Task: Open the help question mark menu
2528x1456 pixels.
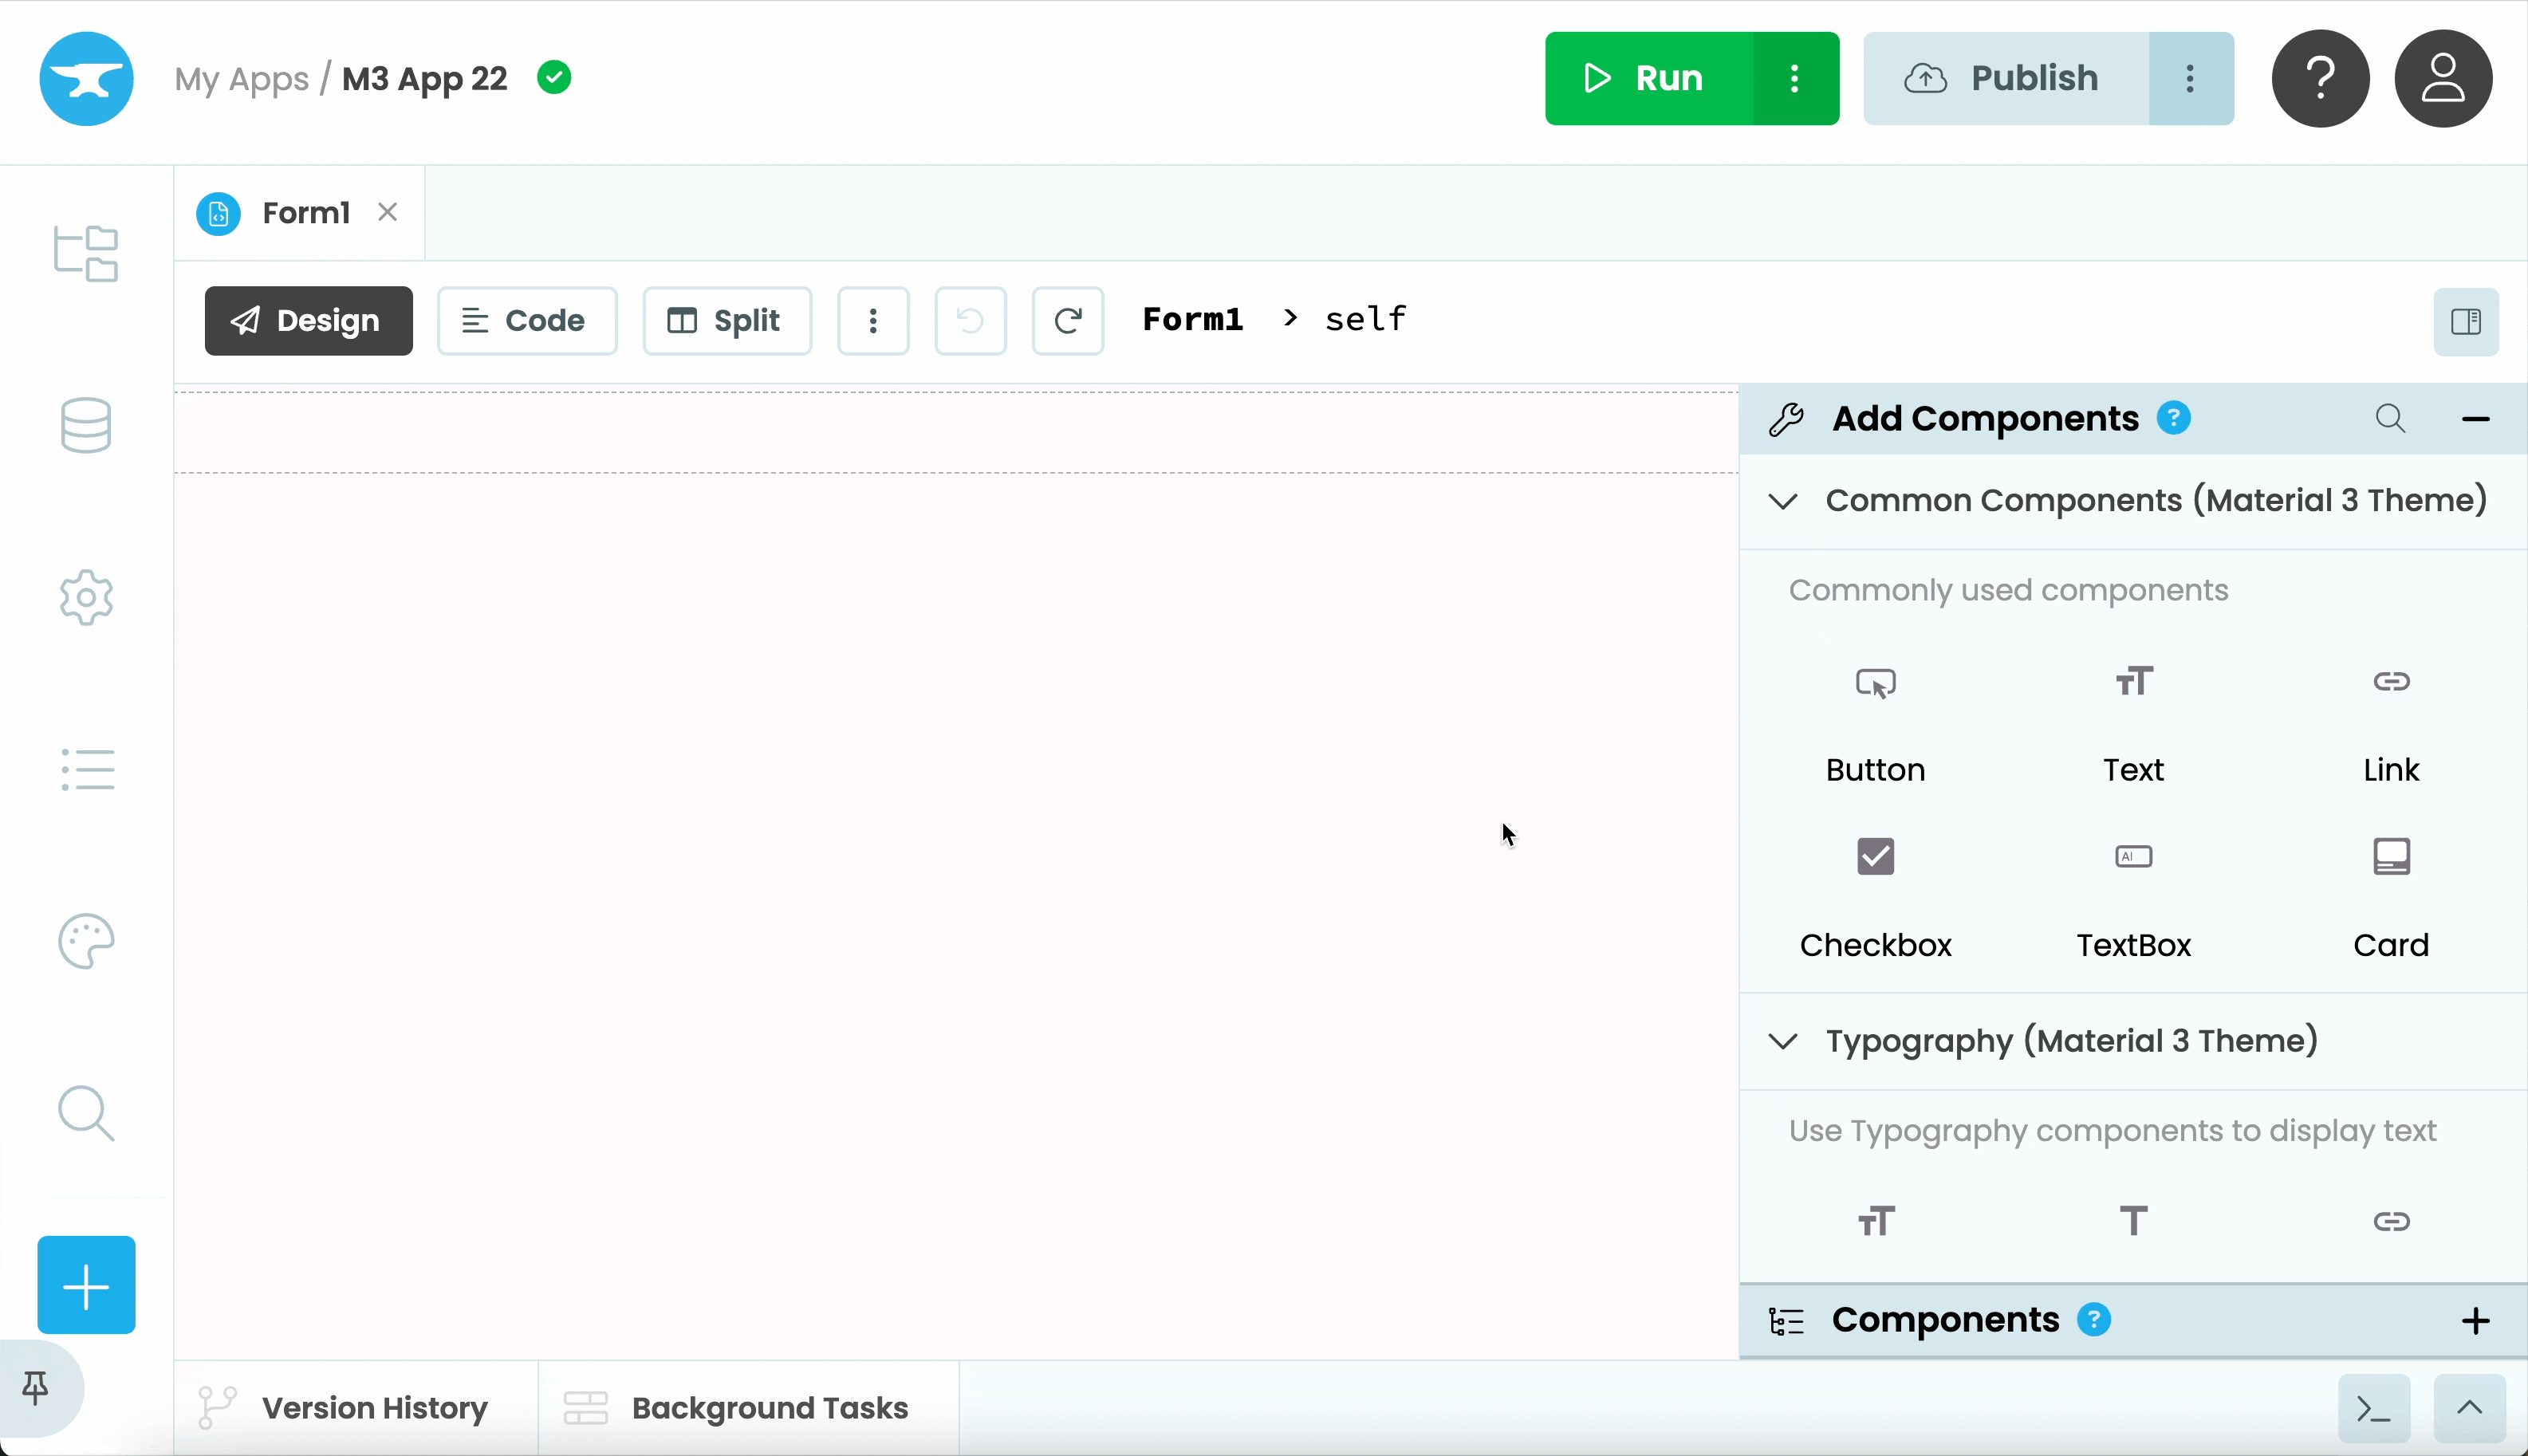Action: 2318,78
